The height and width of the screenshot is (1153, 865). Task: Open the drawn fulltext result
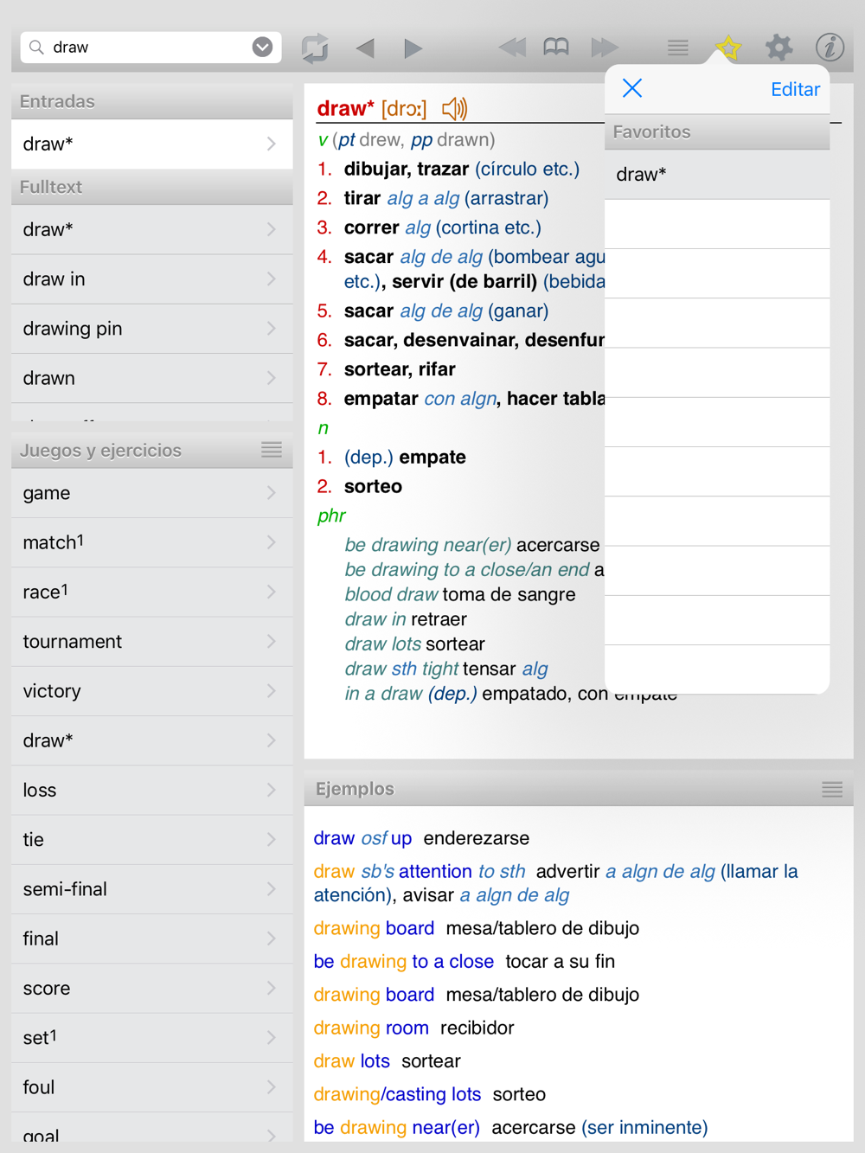click(152, 378)
